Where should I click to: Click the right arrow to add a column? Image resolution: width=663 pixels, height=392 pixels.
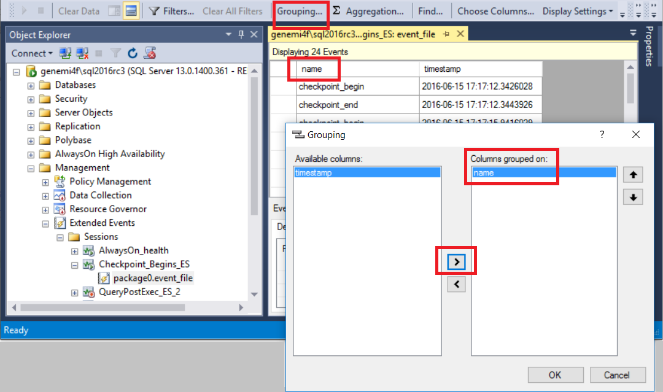point(456,261)
